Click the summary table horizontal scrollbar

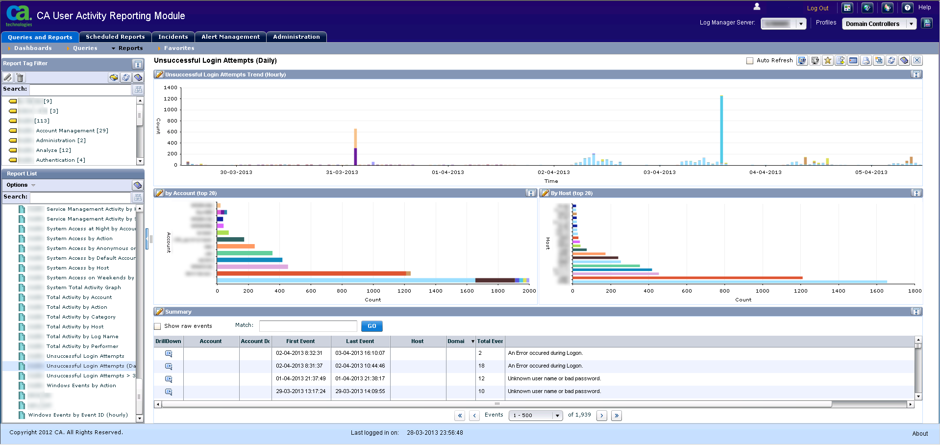pyautogui.click(x=497, y=404)
